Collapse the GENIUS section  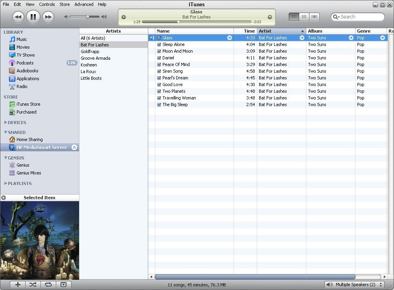click(x=6, y=158)
